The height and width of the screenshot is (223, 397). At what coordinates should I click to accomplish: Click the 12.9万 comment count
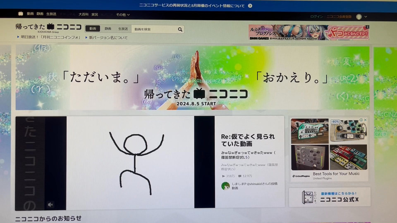point(245,176)
